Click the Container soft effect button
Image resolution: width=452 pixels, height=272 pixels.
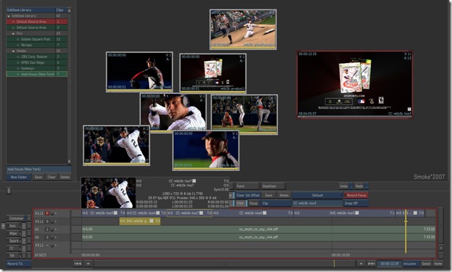coord(16,218)
